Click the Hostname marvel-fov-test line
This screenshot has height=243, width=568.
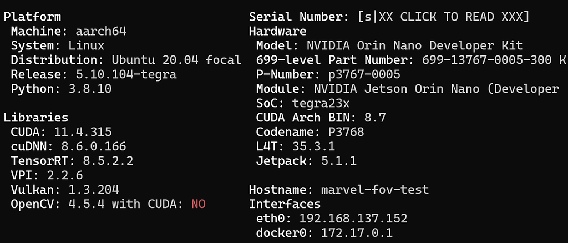tap(338, 190)
